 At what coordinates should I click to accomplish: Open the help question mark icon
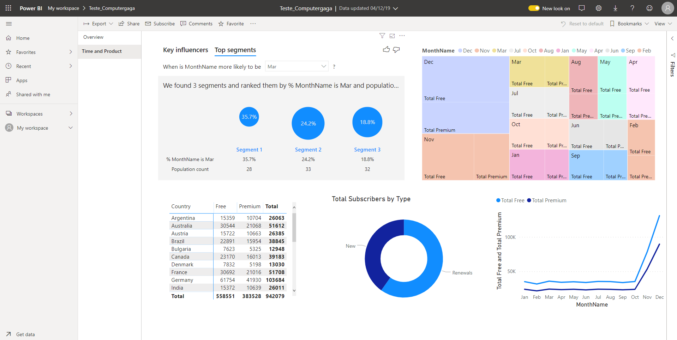[632, 8]
